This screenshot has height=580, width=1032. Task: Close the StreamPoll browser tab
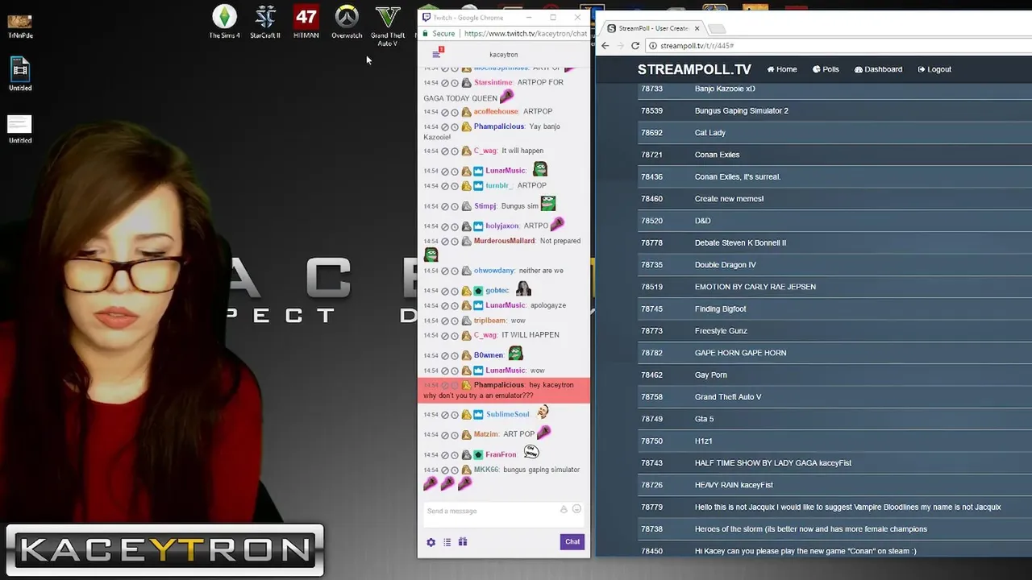point(697,28)
